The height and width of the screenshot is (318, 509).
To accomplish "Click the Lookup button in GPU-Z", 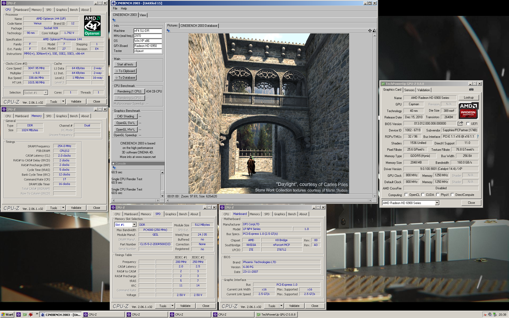I will tap(468, 98).
